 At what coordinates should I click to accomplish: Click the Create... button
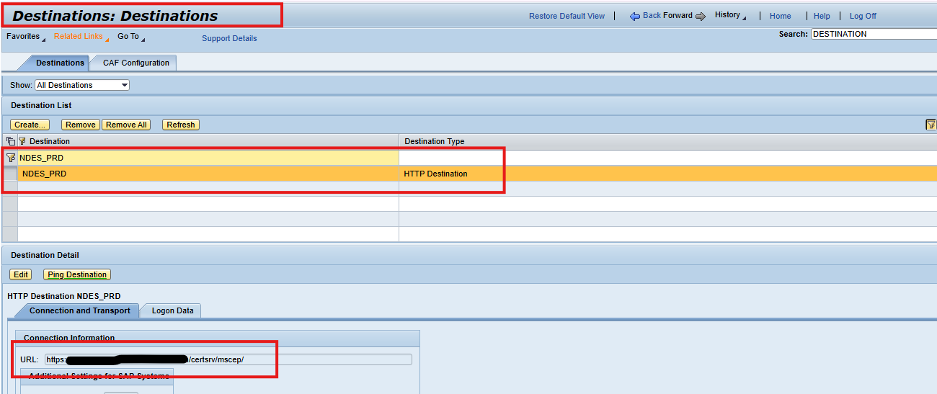point(30,125)
